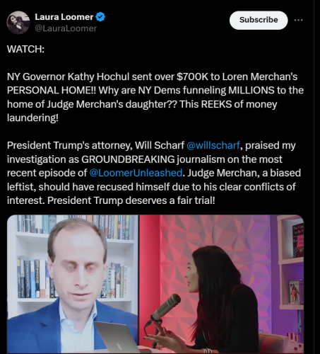
Task: Click the WATCH: heading text of the post
Action: click(x=25, y=49)
